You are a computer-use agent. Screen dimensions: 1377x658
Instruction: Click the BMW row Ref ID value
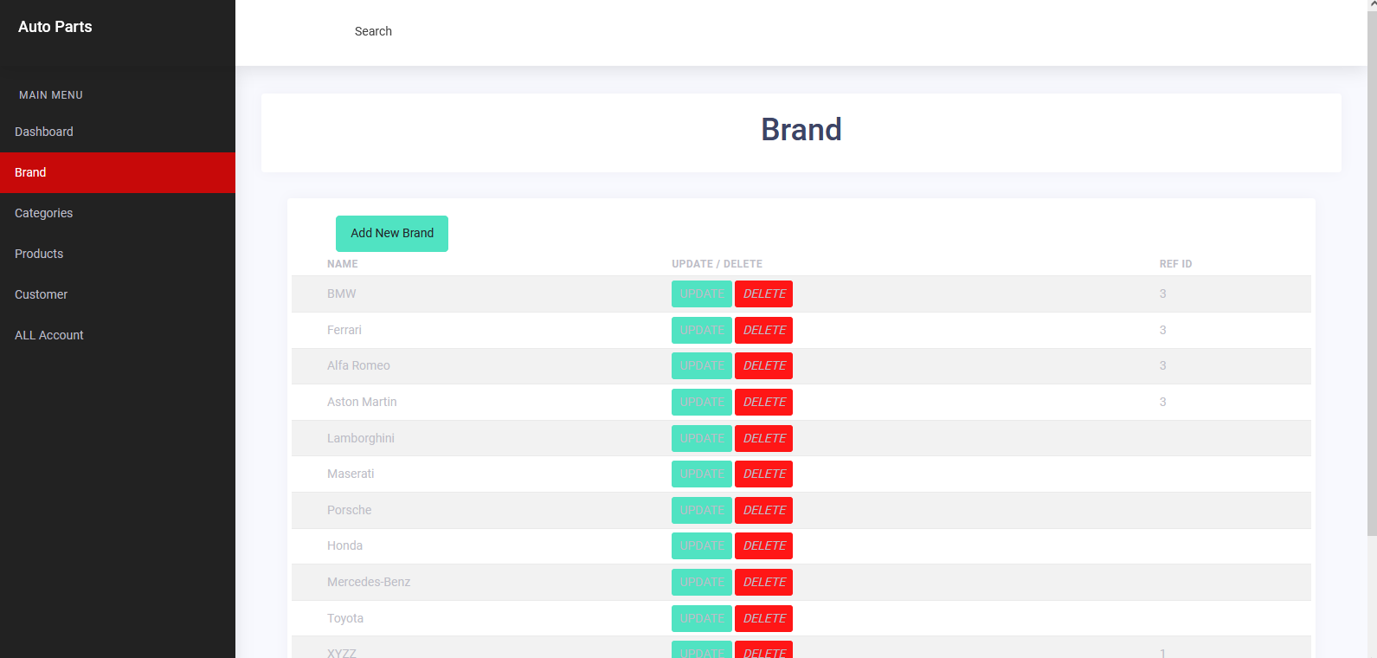point(1163,294)
